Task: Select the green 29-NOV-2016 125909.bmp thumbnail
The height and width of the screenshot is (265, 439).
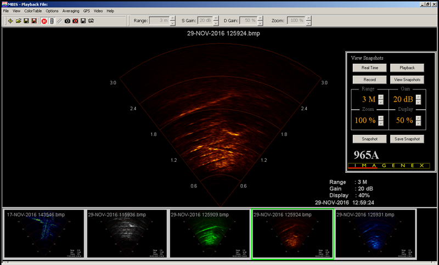Action: (209, 234)
